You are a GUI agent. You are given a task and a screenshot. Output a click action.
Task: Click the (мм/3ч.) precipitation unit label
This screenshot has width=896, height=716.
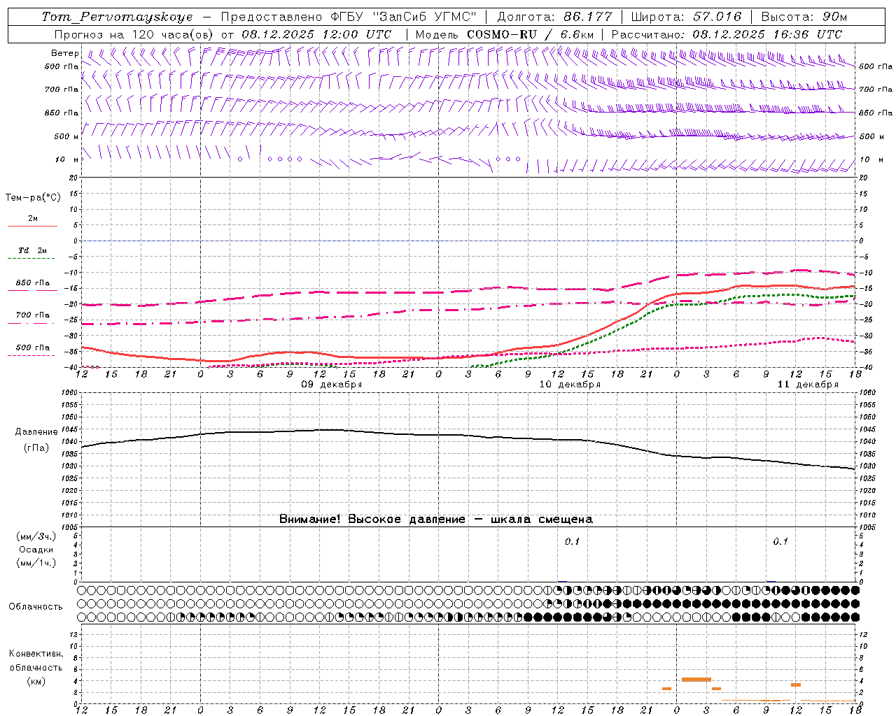(36, 536)
